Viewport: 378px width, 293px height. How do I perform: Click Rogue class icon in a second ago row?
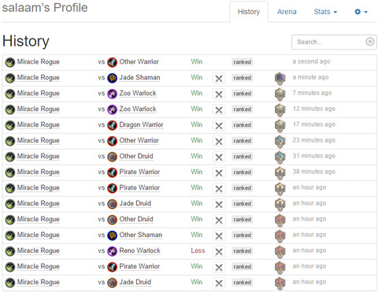tap(10, 62)
